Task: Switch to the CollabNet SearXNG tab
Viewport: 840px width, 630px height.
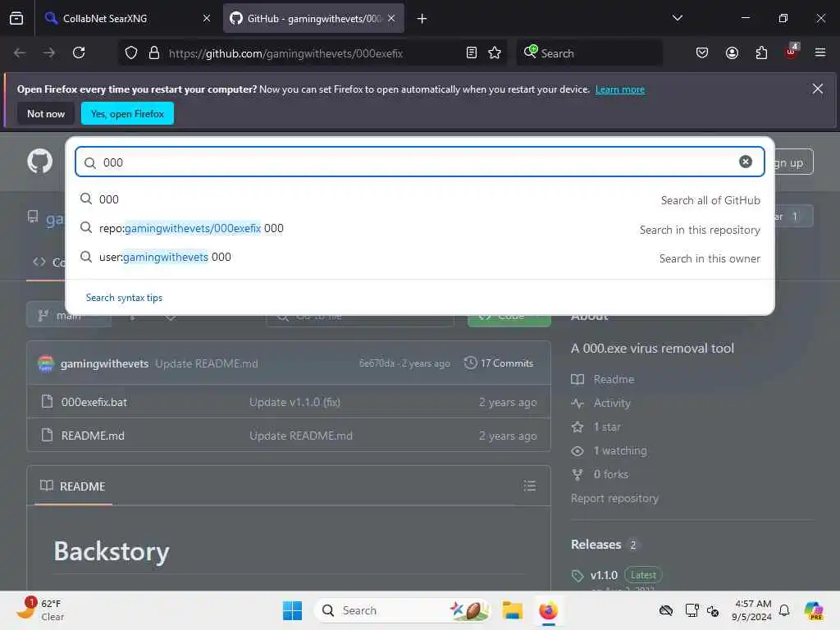Action: pos(127,18)
